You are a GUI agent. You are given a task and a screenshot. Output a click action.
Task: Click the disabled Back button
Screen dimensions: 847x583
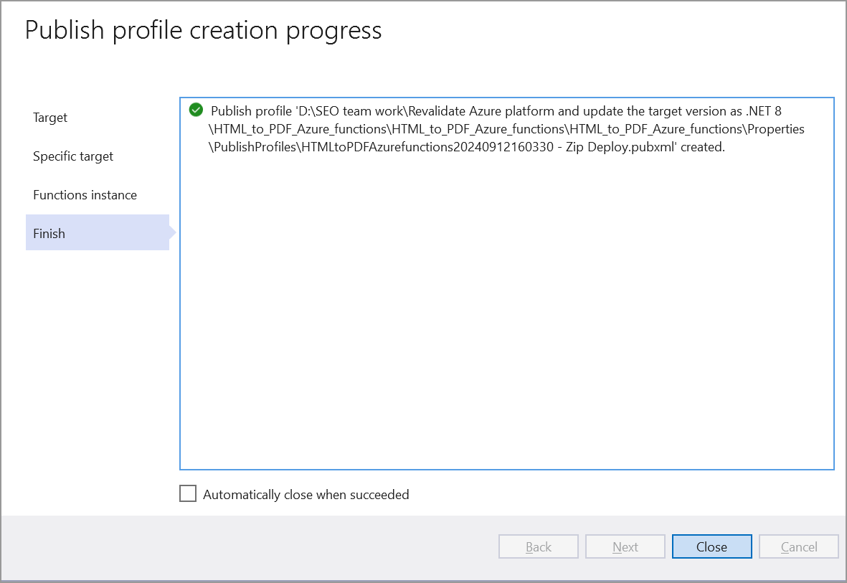(x=539, y=547)
